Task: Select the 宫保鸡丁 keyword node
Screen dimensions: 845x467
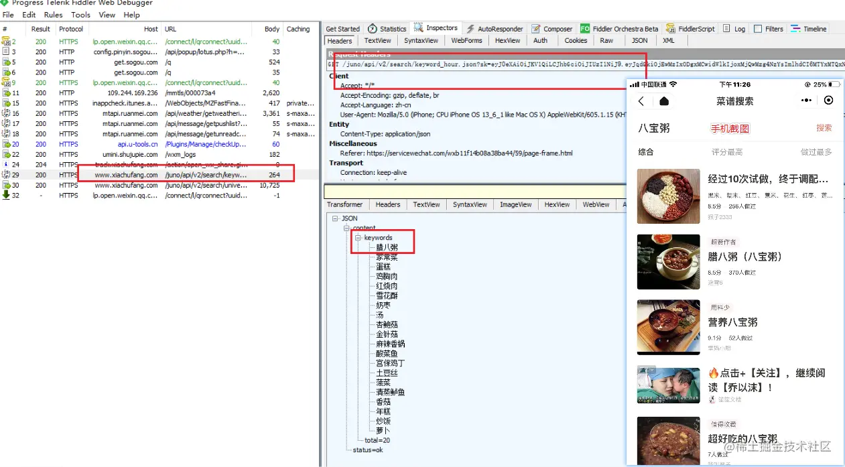Action: (x=391, y=363)
